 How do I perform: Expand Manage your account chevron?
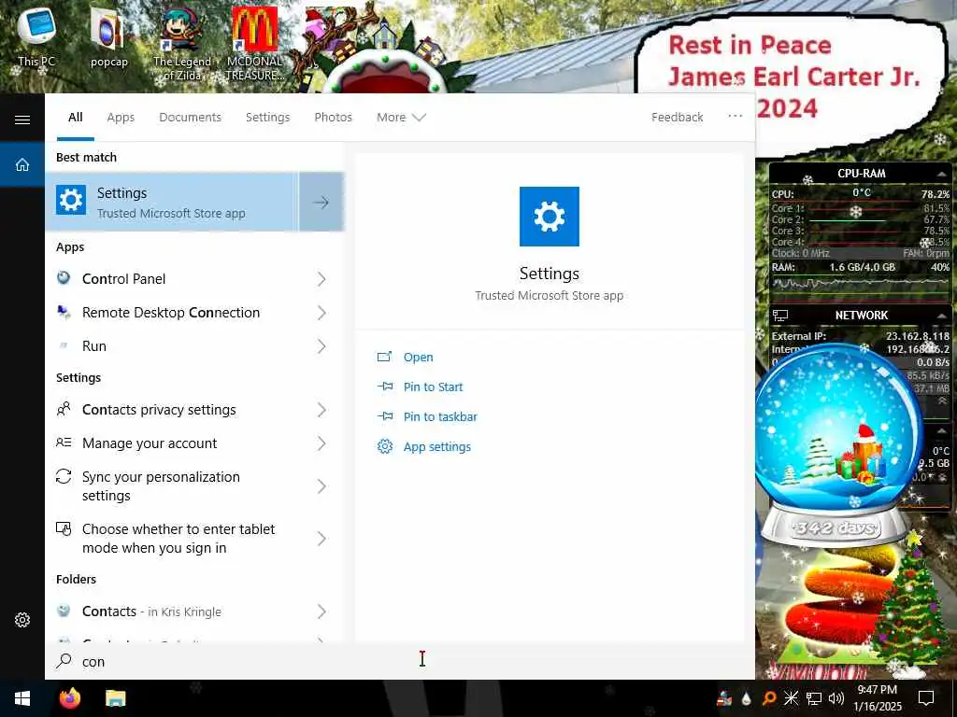click(321, 443)
